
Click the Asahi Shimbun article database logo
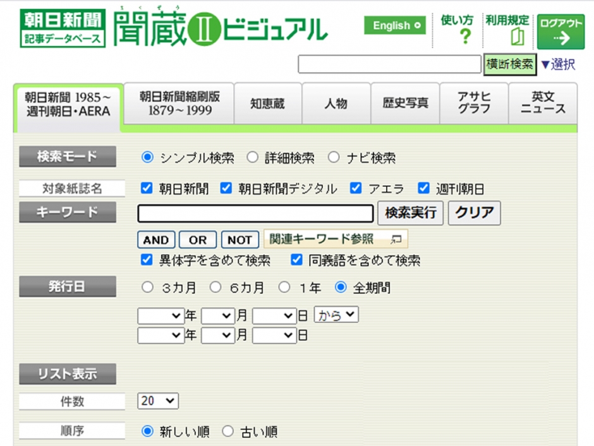[63, 28]
